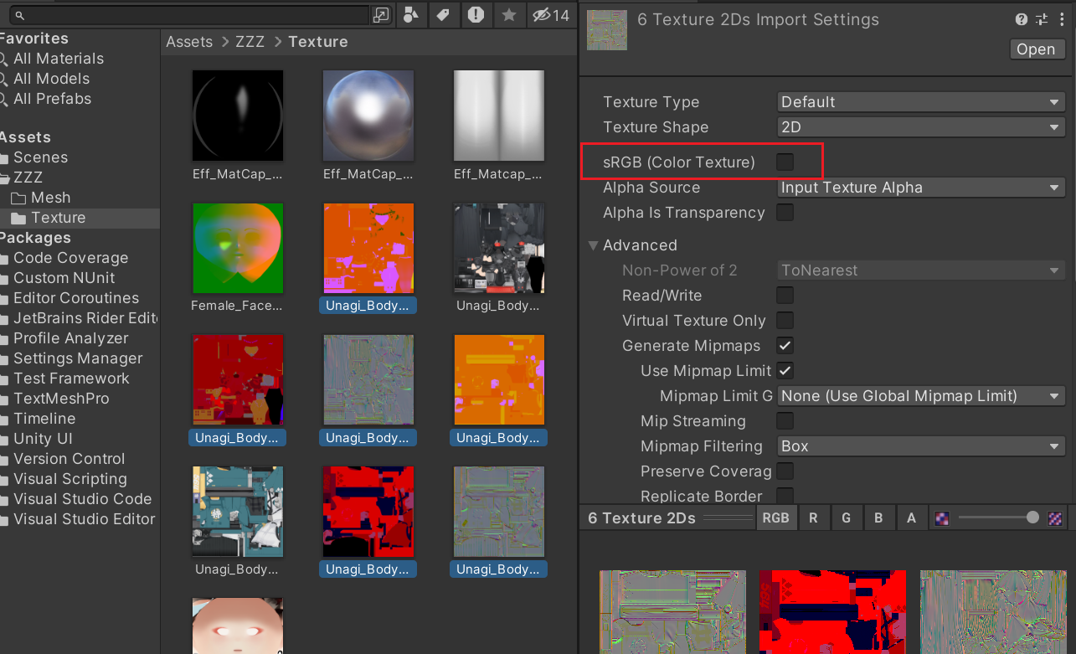
Task: Toggle hidden packages eye icon showing 14
Action: (x=550, y=15)
